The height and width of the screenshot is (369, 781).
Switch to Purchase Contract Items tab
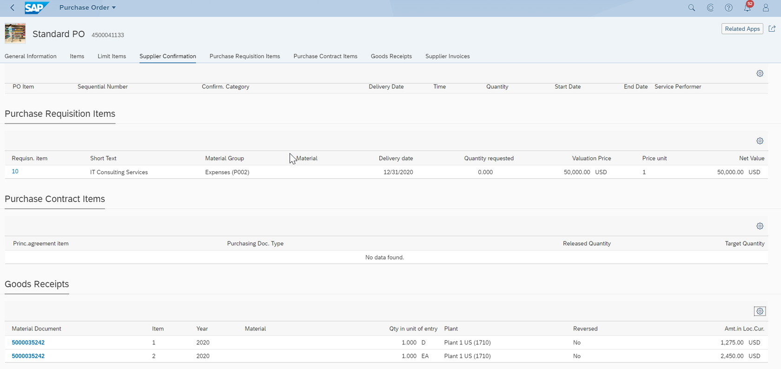click(x=325, y=56)
